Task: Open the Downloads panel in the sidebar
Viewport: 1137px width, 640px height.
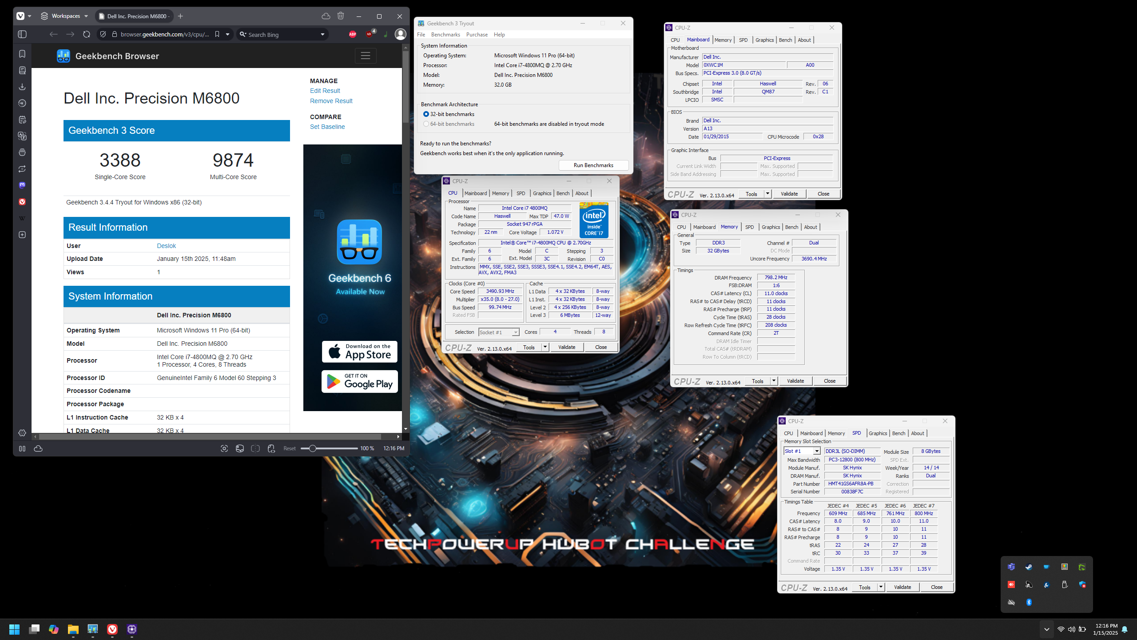Action: tap(22, 87)
